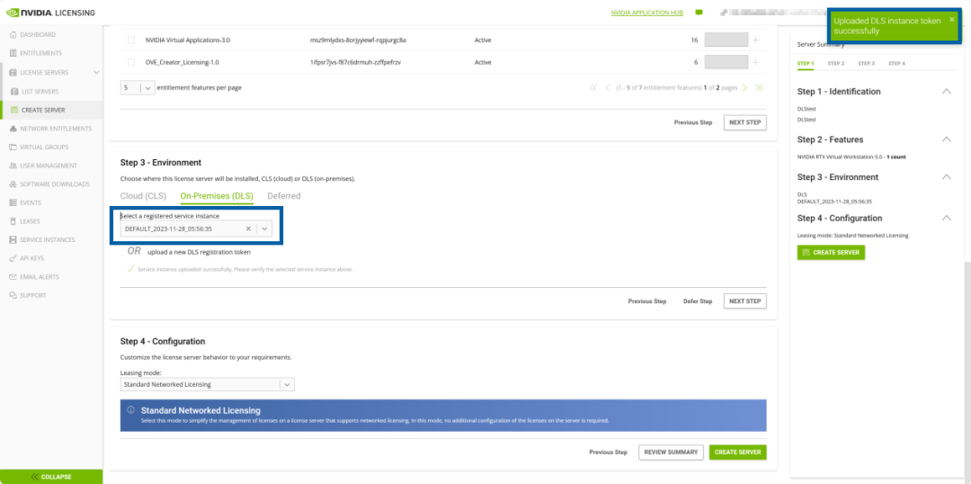Switch to Cloud (CLS) tab
The height and width of the screenshot is (484, 971).
coord(143,196)
